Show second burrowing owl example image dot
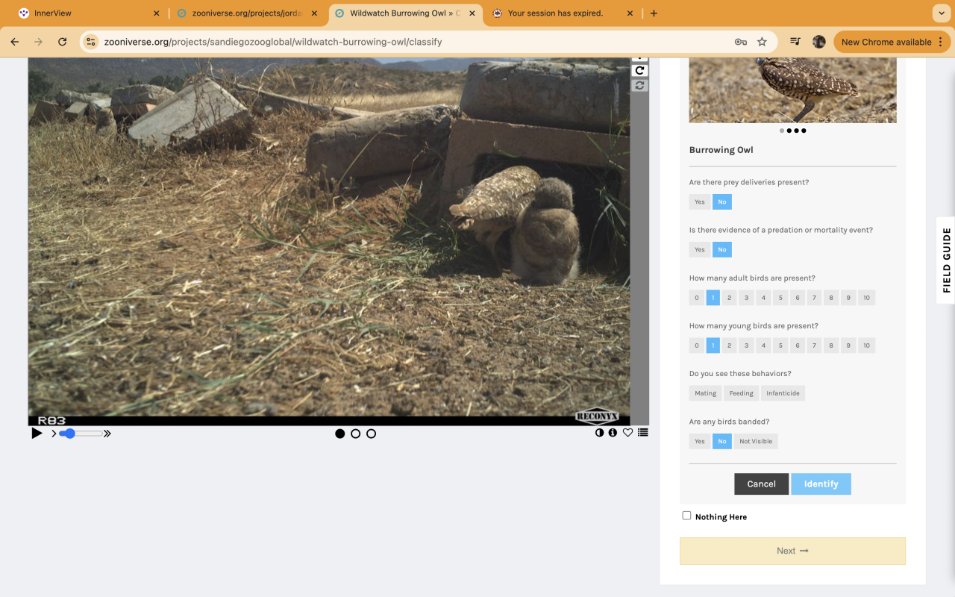The image size is (955, 597). tap(789, 131)
